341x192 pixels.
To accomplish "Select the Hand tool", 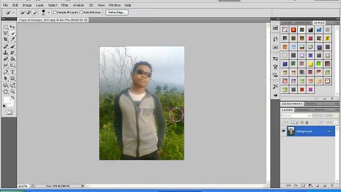I will pos(6,91).
